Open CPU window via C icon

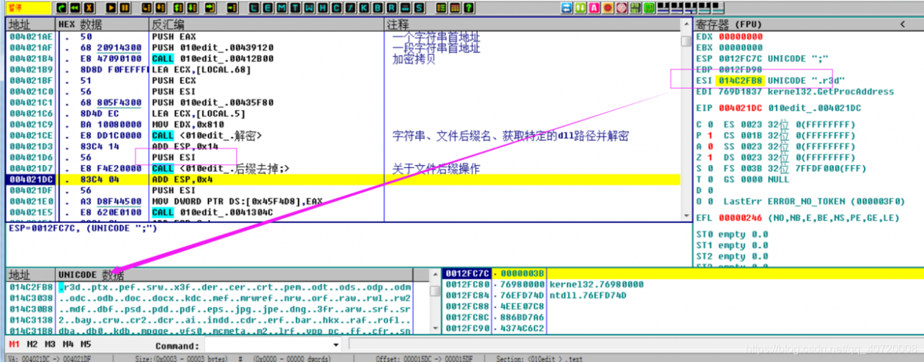tap(336, 7)
